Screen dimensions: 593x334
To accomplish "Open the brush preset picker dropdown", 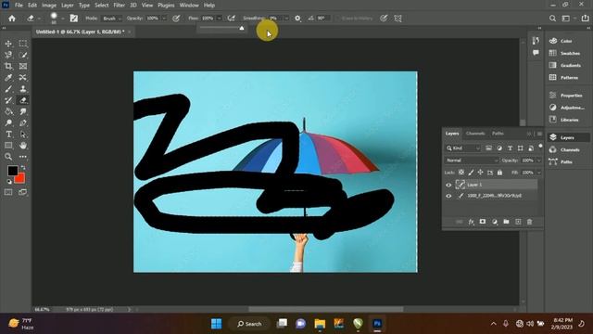I will (x=63, y=19).
